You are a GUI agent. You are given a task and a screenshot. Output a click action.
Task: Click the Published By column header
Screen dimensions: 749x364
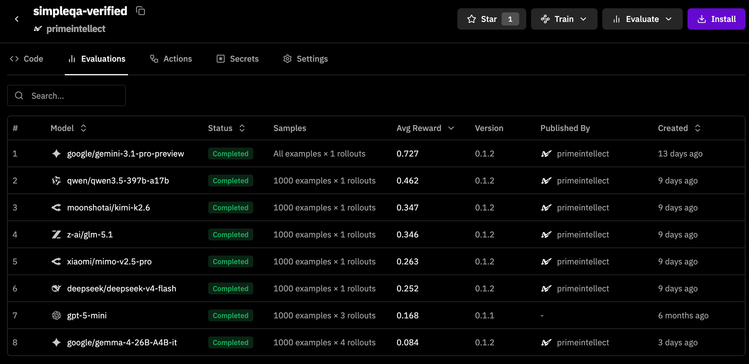click(x=565, y=128)
